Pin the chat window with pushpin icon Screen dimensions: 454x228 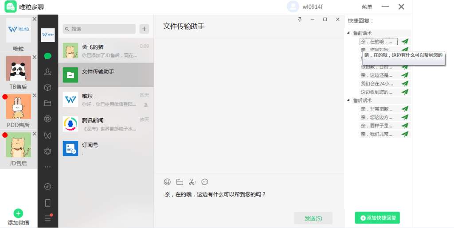[x=300, y=19]
